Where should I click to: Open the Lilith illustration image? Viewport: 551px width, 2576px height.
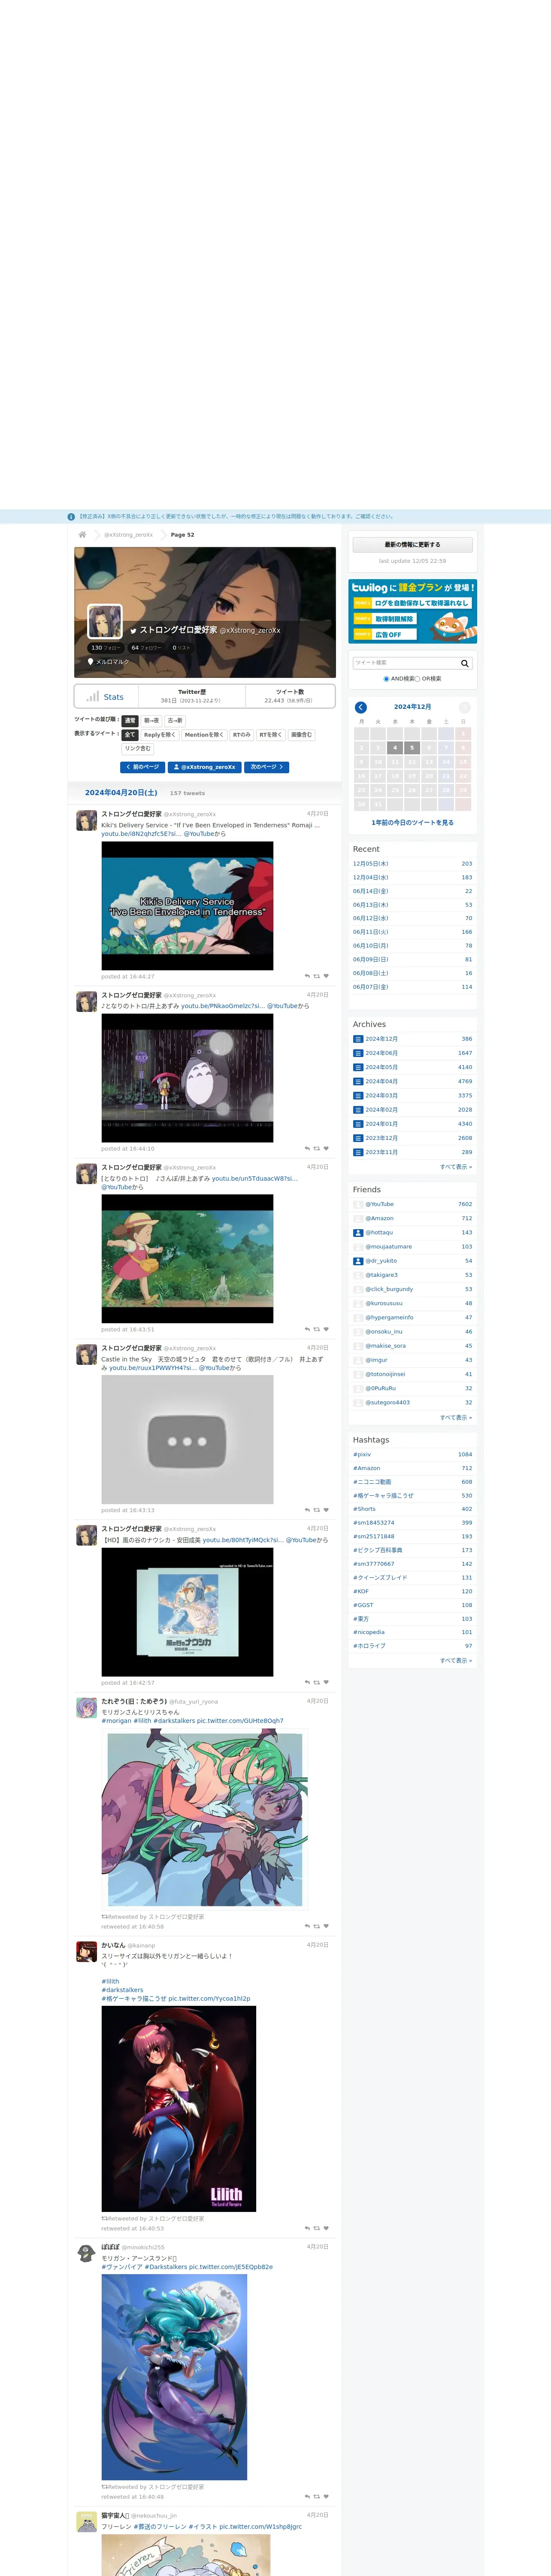coord(179,2109)
